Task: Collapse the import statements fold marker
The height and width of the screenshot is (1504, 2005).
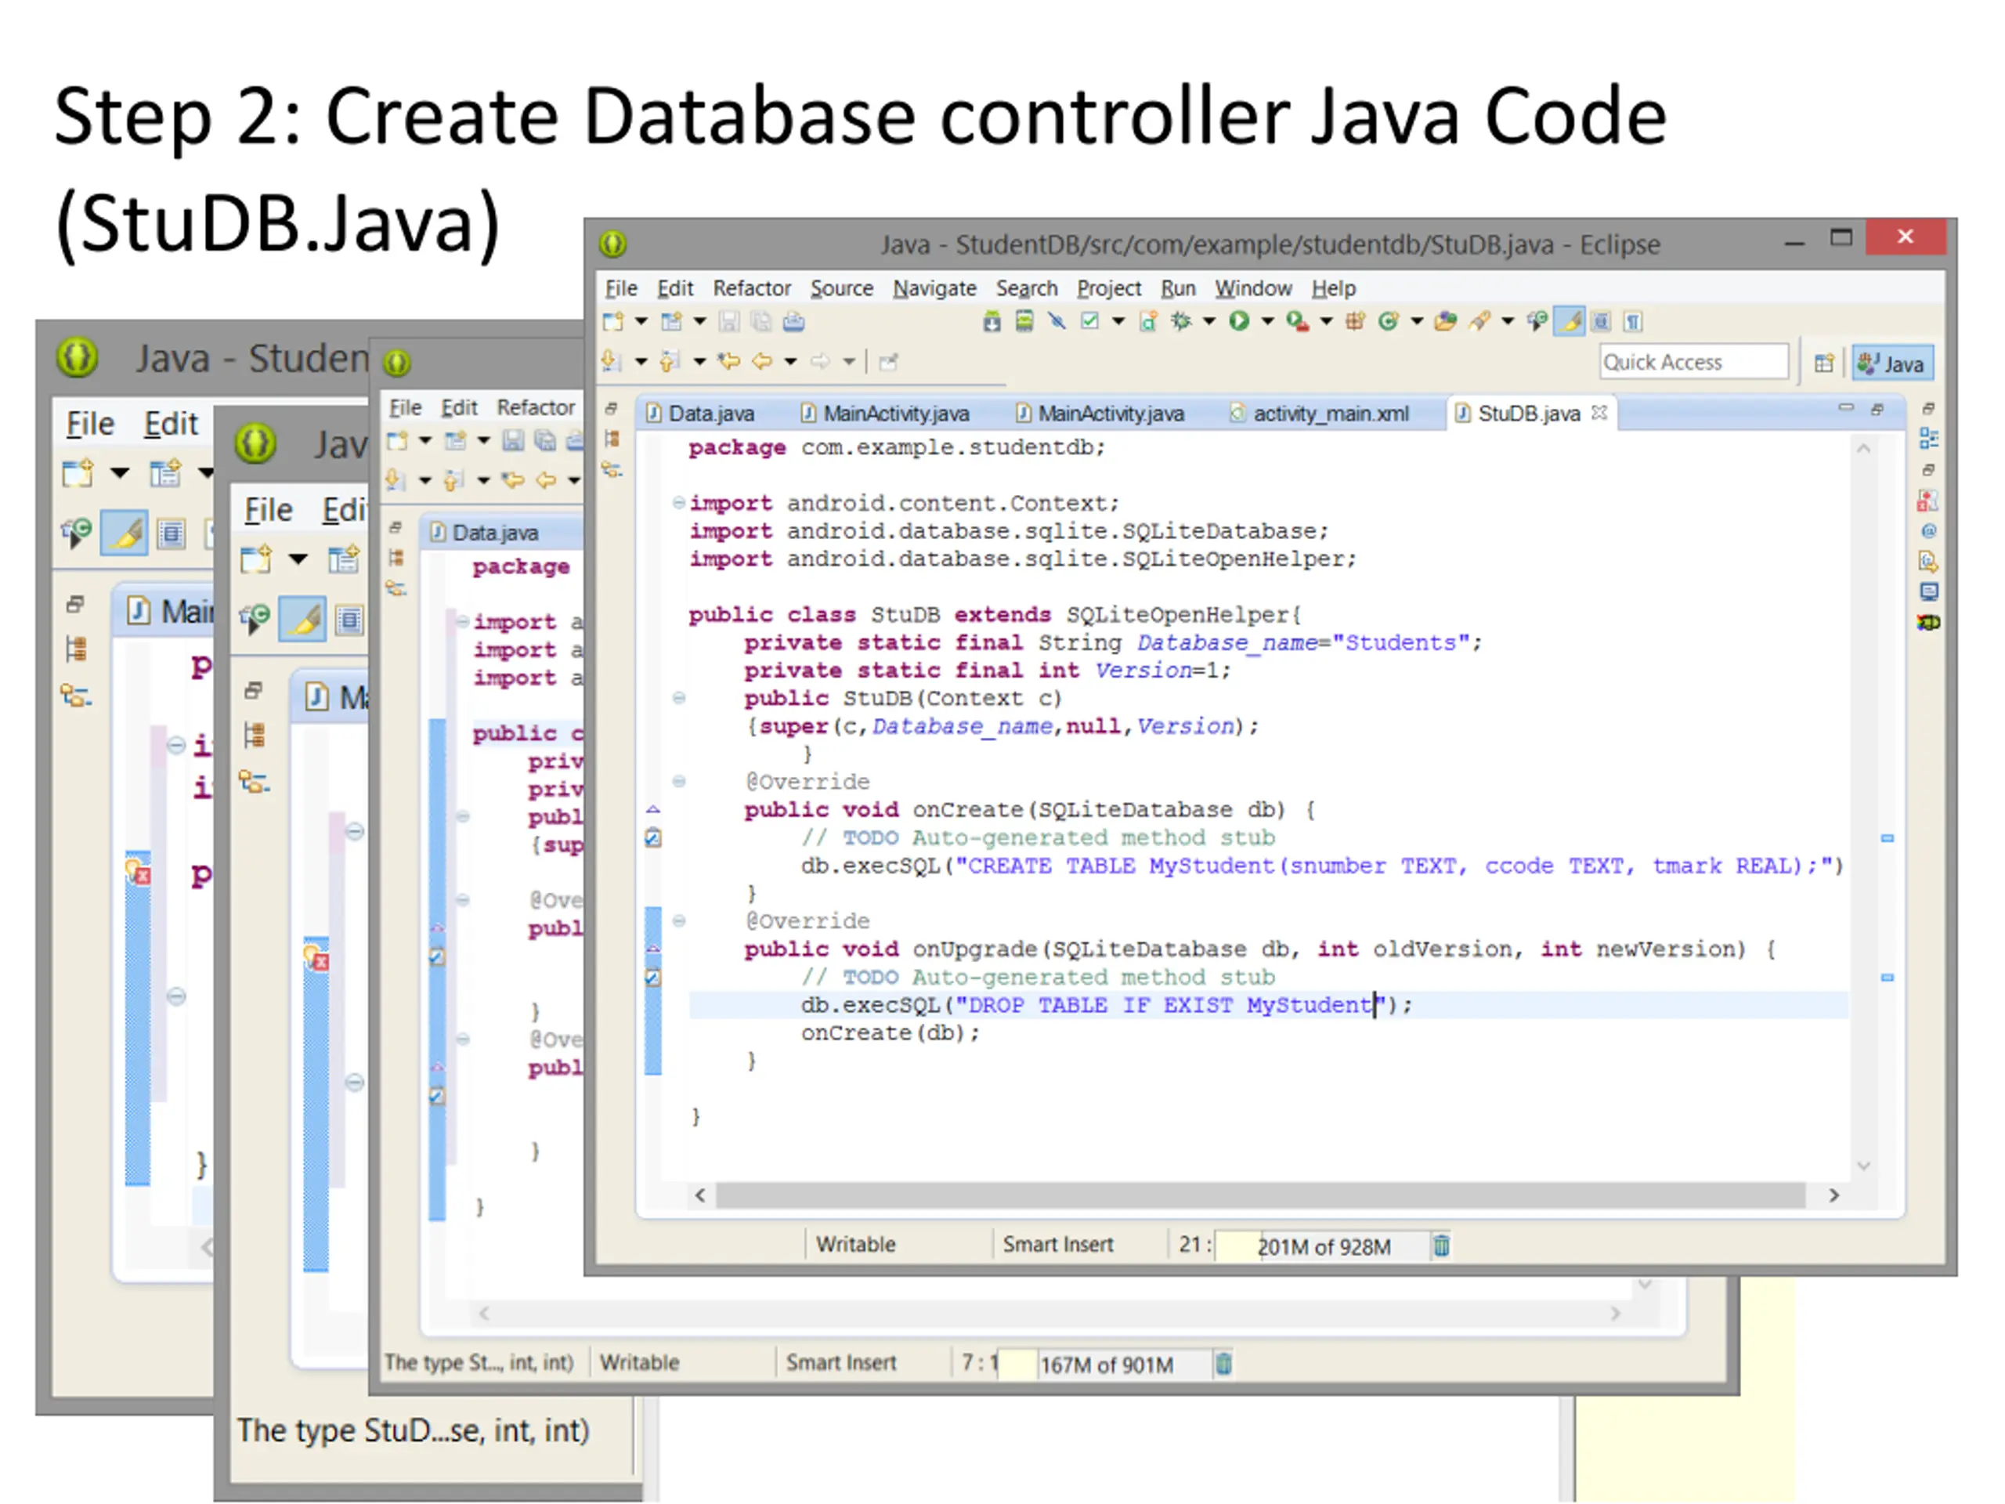Action: (x=678, y=503)
